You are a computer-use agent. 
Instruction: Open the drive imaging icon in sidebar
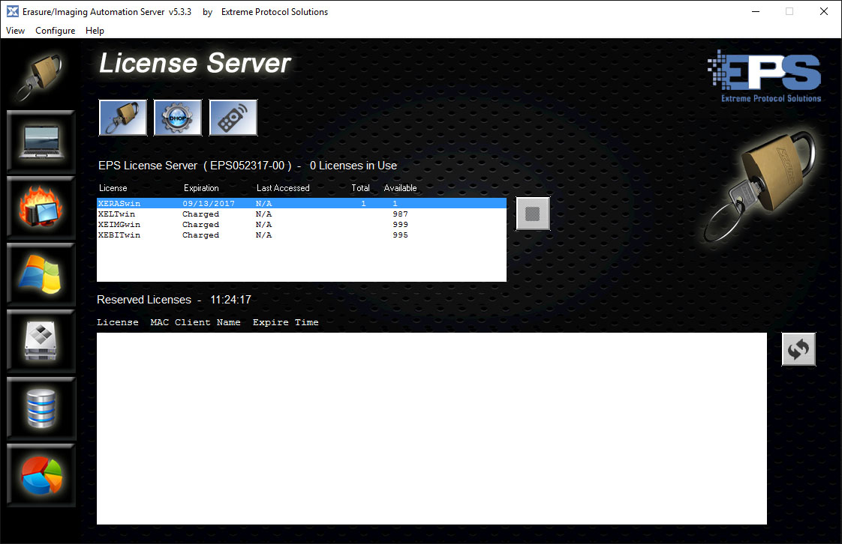point(41,342)
